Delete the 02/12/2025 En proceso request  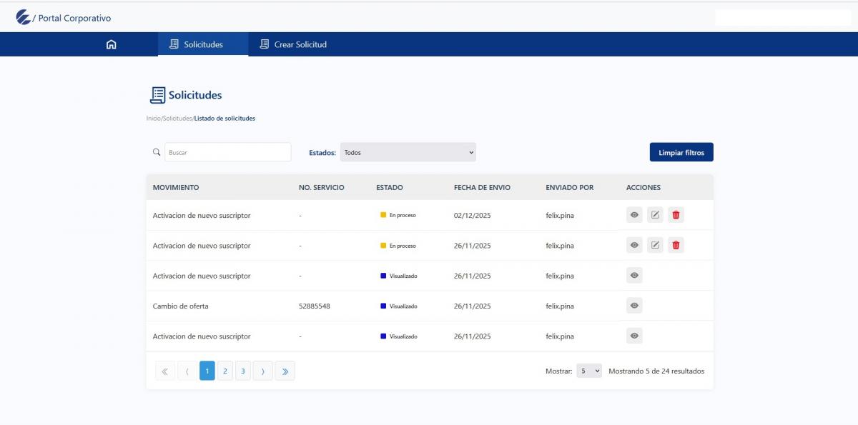[x=676, y=215]
